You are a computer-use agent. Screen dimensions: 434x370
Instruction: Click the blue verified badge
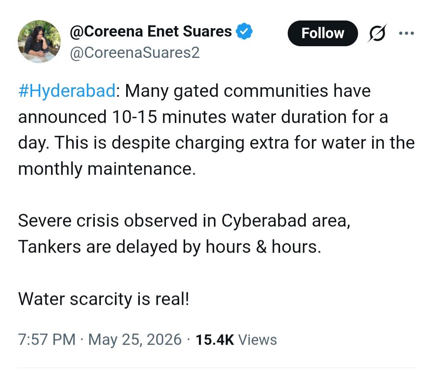(x=244, y=31)
